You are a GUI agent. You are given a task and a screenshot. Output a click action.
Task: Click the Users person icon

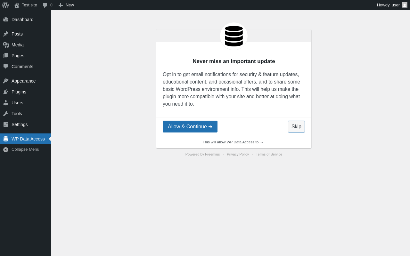(x=6, y=103)
